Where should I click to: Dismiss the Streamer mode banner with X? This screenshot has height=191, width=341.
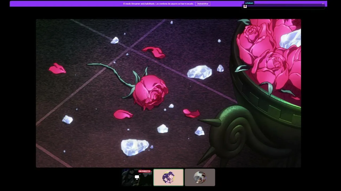click(x=323, y=4)
